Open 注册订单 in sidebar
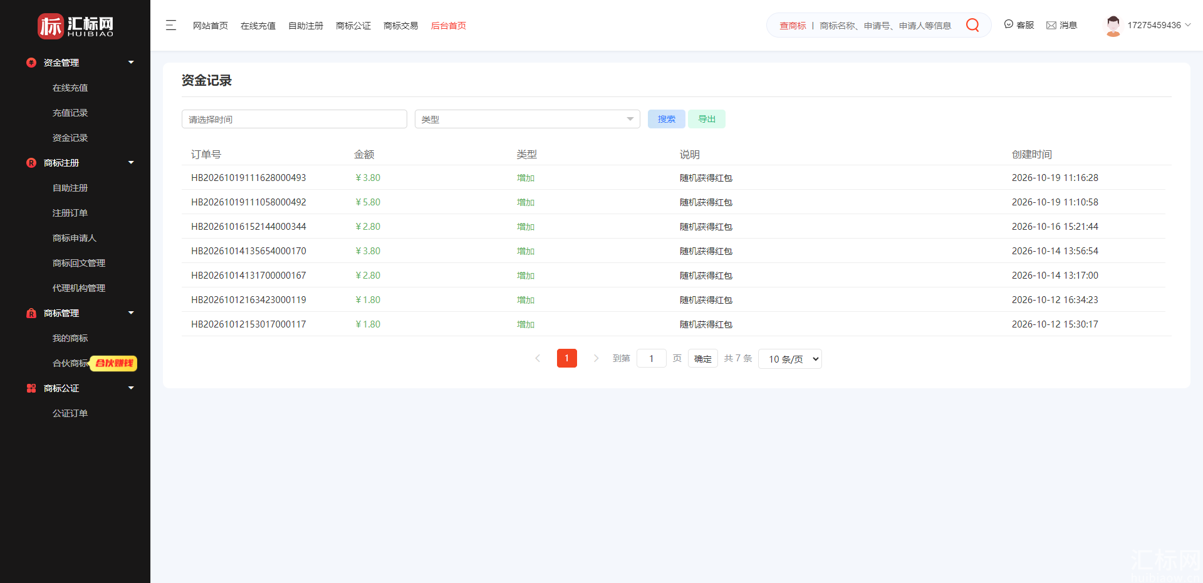The height and width of the screenshot is (583, 1203). [70, 213]
